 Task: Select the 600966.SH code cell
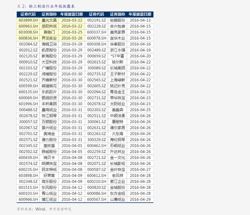pyautogui.click(x=28, y=199)
